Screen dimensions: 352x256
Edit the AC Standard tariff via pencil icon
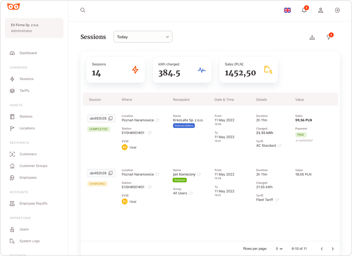280,146
